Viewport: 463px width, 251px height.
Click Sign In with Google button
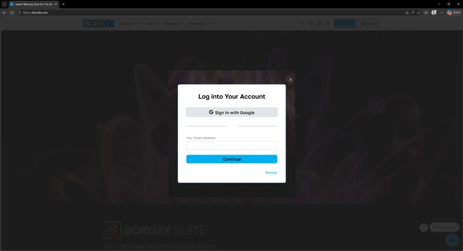[x=232, y=112]
